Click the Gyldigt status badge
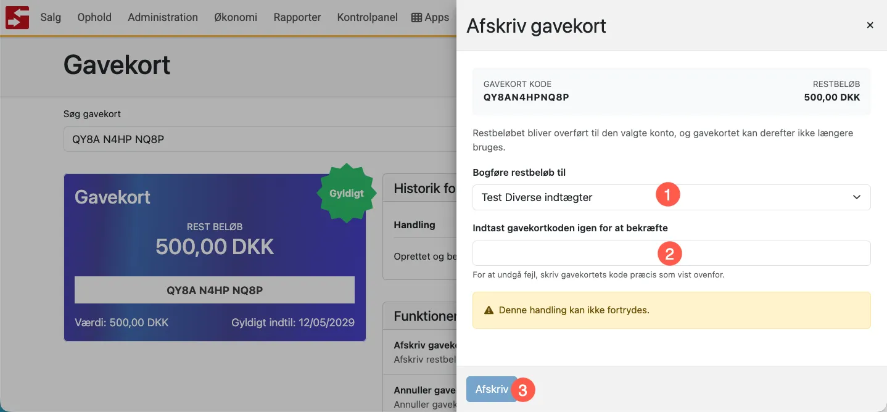887x412 pixels. (x=346, y=193)
